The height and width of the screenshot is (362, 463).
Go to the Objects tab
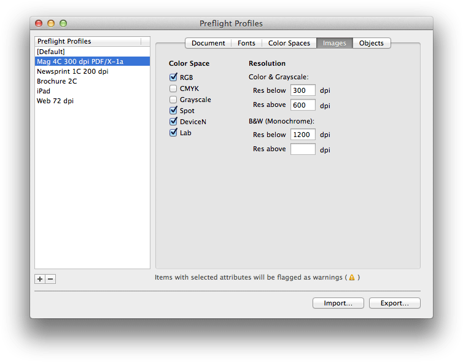371,43
